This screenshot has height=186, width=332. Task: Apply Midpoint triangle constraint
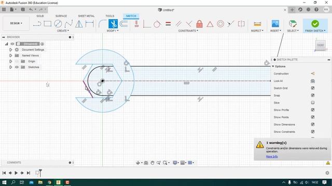click(210, 24)
